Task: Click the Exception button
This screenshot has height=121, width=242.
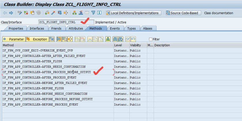Action: (37, 39)
